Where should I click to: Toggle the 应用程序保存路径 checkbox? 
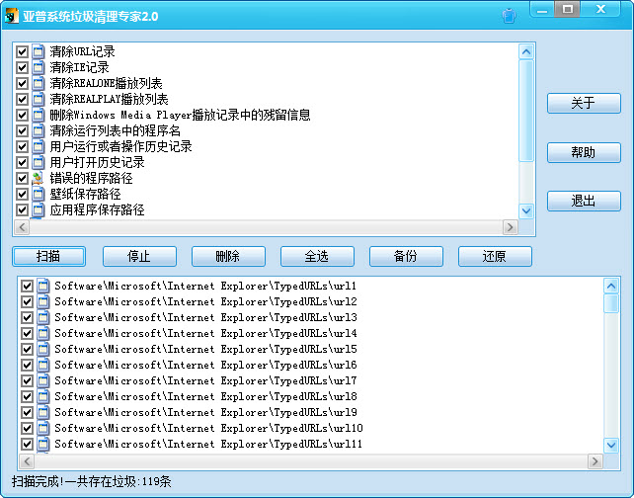click(x=23, y=209)
